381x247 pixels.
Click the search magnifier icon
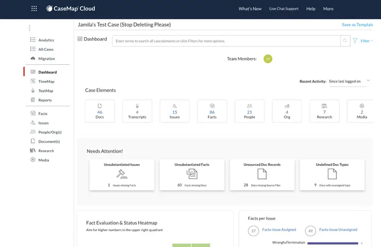(x=345, y=41)
